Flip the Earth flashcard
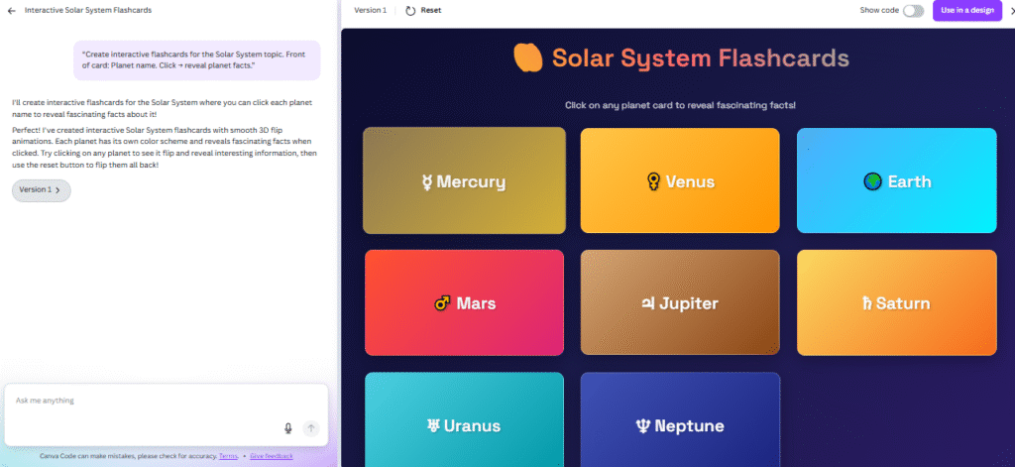The width and height of the screenshot is (1015, 467). (x=896, y=180)
